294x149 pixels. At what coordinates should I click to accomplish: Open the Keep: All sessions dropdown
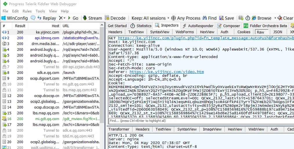[x=150, y=18]
